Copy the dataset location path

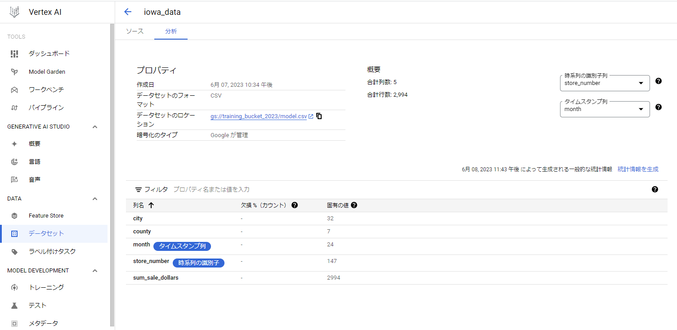pos(319,116)
